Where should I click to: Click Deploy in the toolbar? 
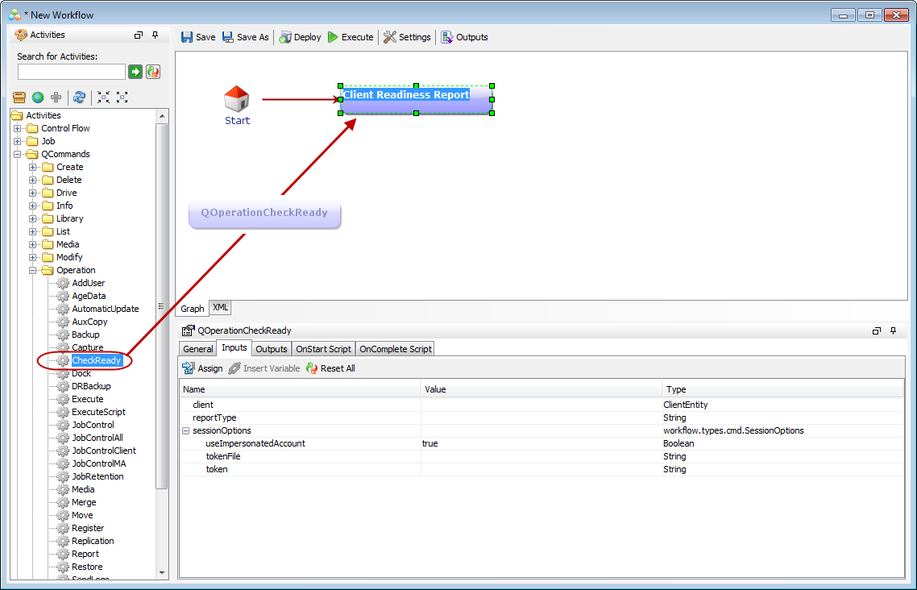(x=300, y=37)
